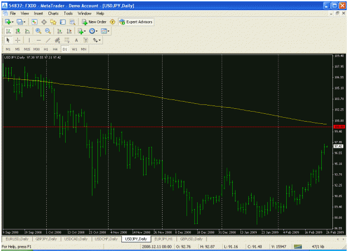Expand the Templates dropdown arrow
The width and height of the screenshot is (348, 251).
tap(109, 31)
